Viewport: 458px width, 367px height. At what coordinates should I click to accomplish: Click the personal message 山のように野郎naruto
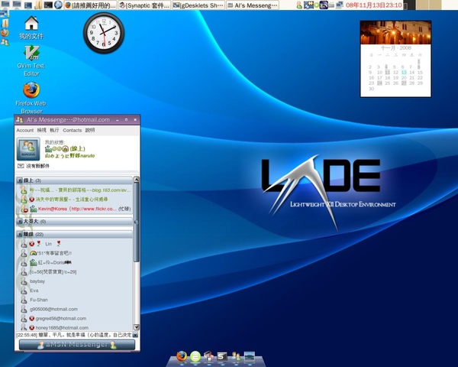click(69, 156)
